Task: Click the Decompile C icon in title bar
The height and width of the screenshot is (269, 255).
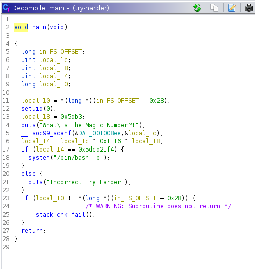Action: pyautogui.click(x=6, y=8)
